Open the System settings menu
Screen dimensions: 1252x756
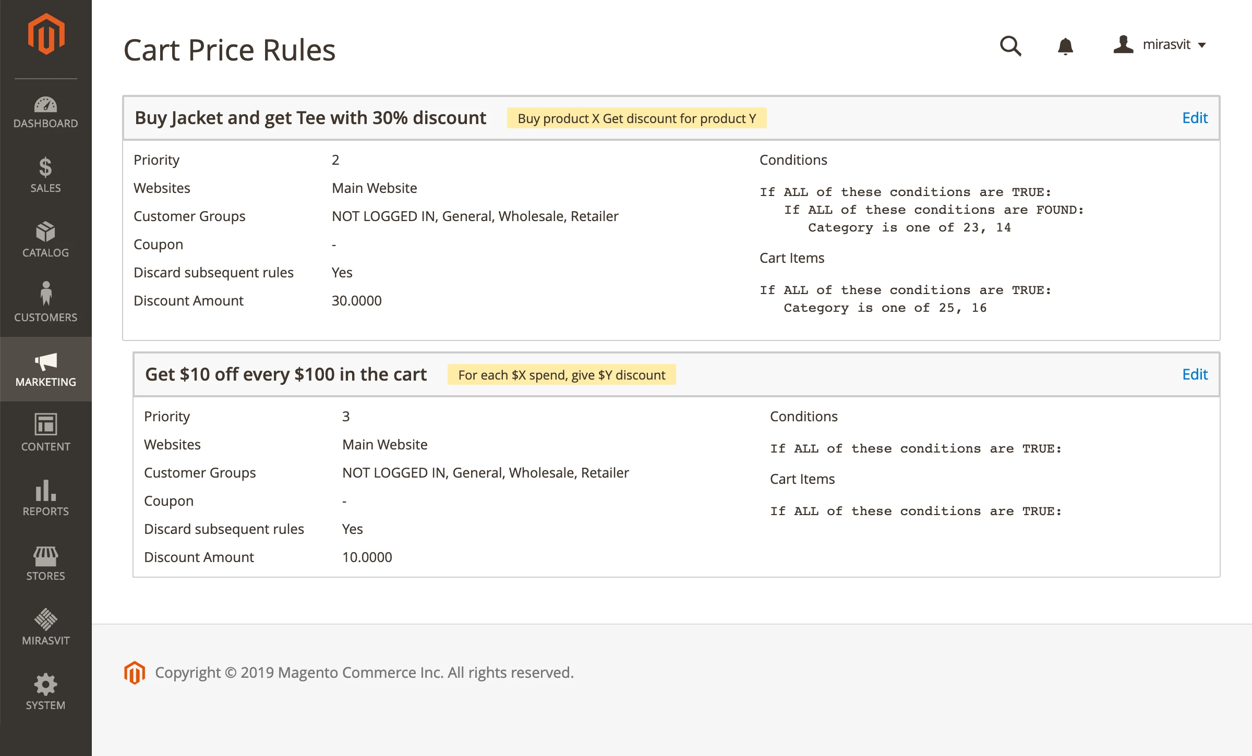tap(46, 692)
